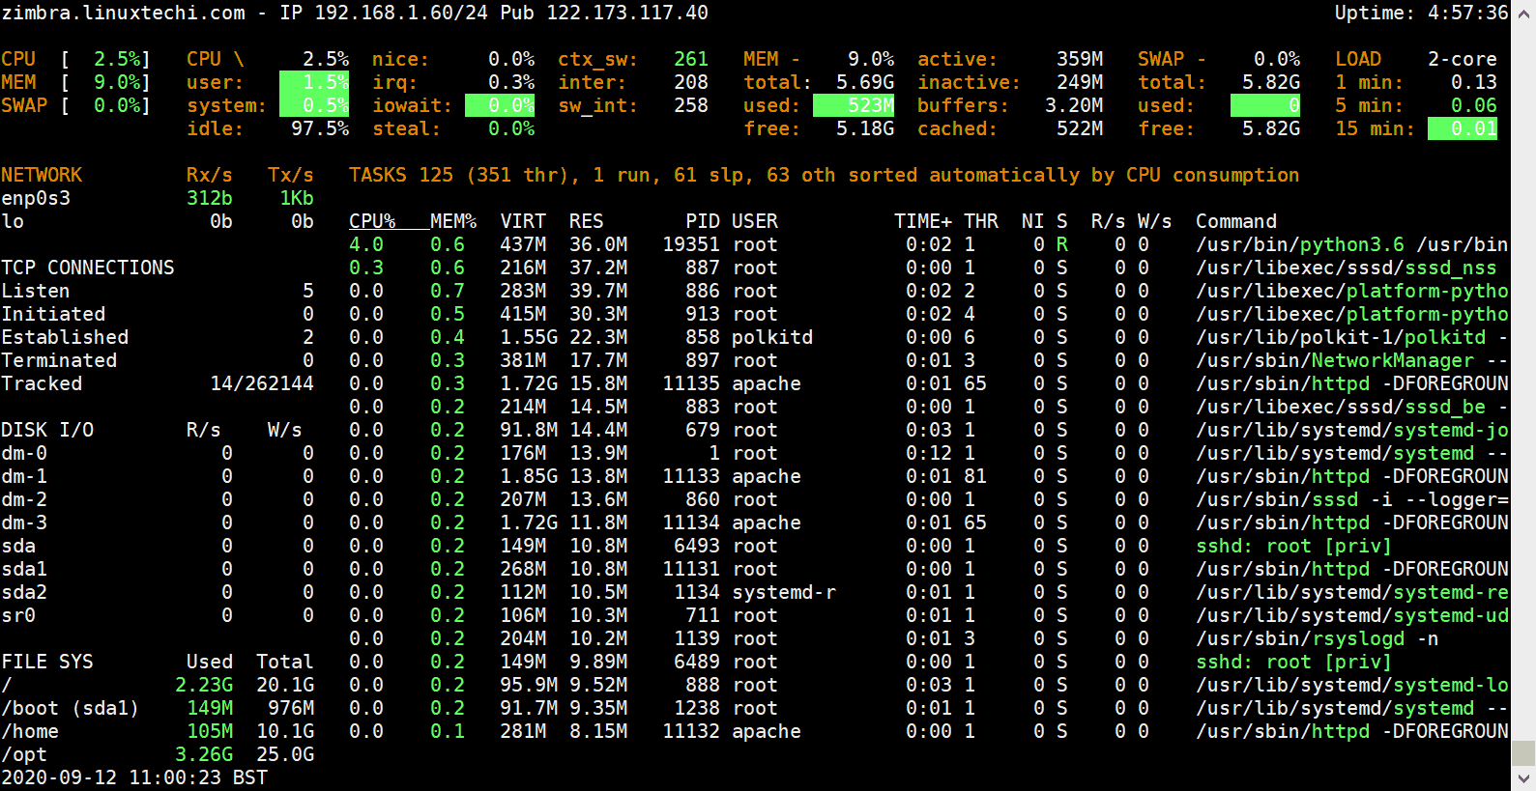Screen dimensions: 1536x791
Task: Click PID 11134 apache process
Action: tap(691, 523)
